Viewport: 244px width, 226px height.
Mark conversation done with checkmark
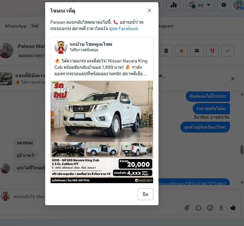pos(227,51)
